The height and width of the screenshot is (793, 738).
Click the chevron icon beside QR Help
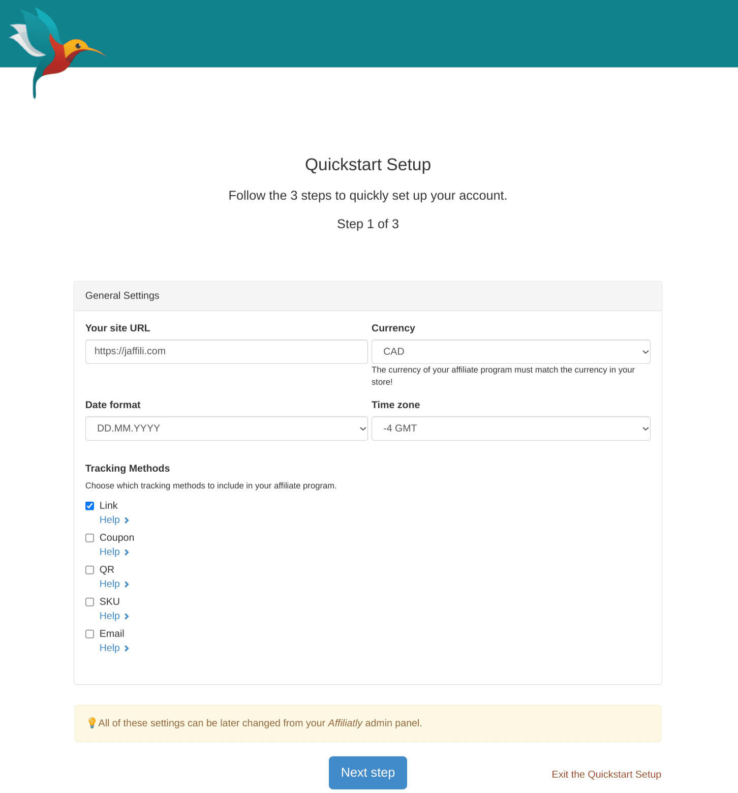point(127,584)
